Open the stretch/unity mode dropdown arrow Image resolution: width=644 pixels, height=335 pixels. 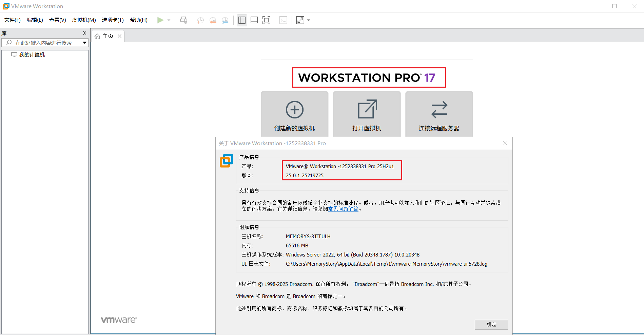pyautogui.click(x=309, y=20)
